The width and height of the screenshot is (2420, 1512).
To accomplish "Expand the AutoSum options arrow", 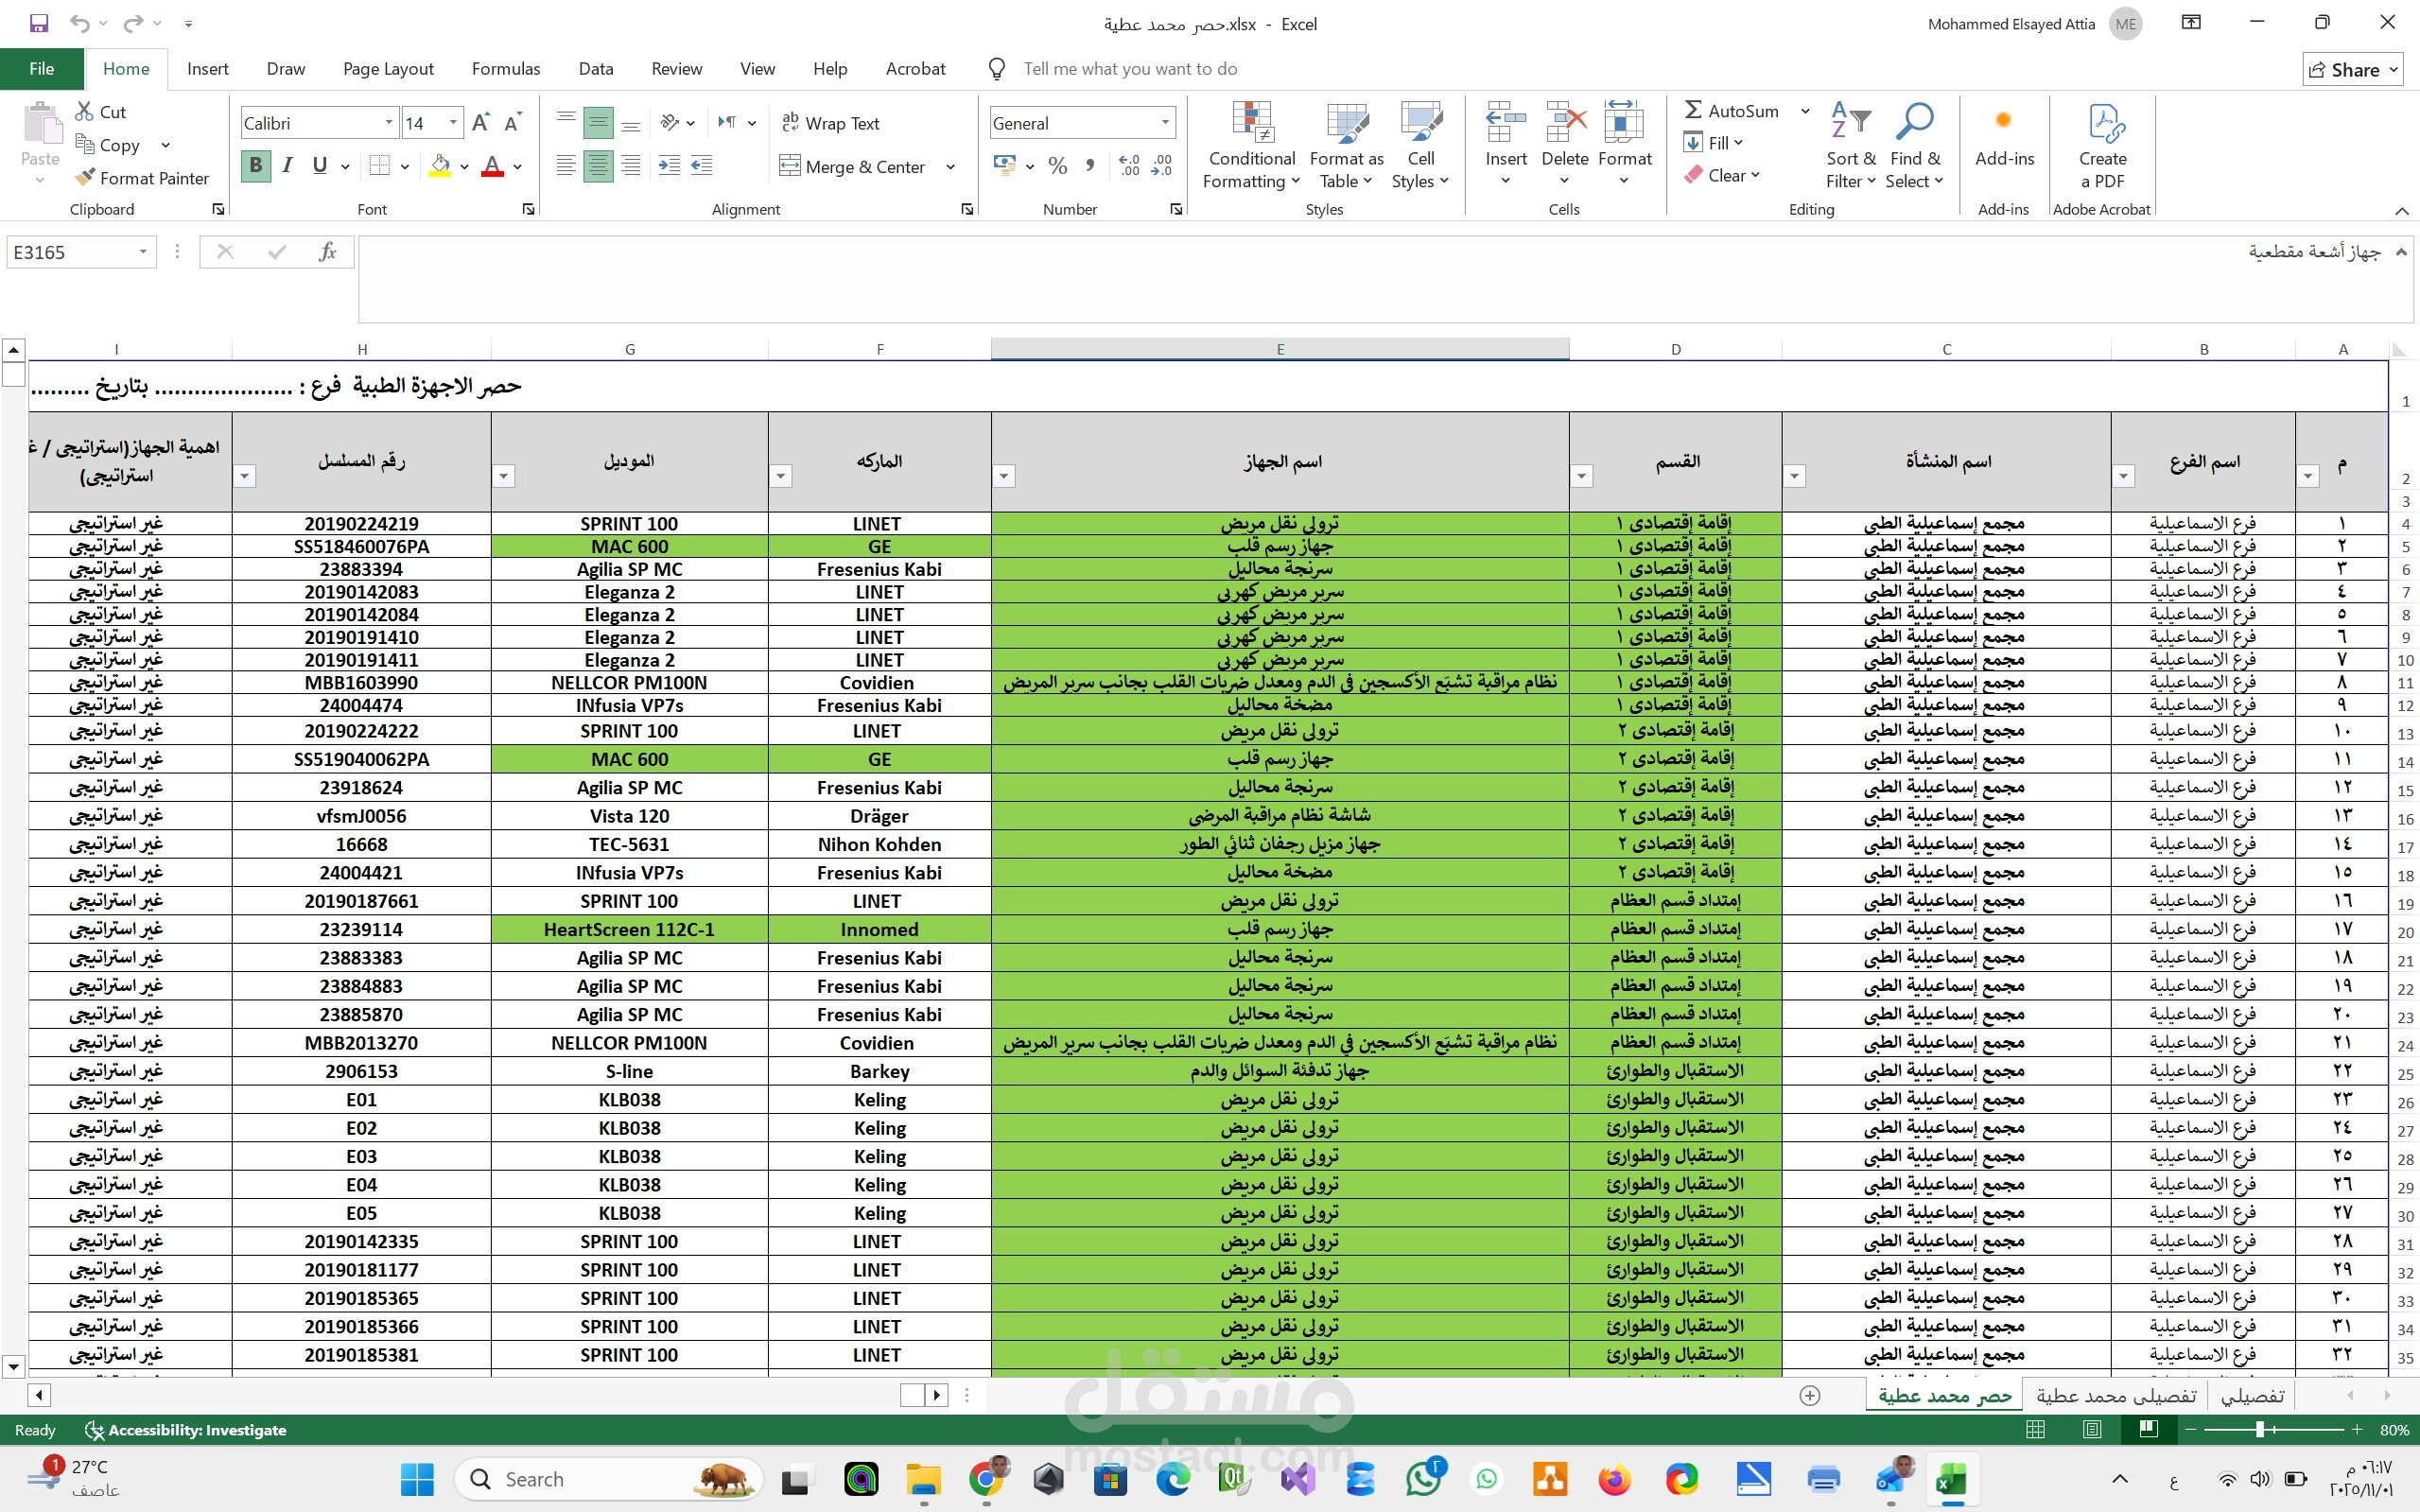I will [1805, 111].
